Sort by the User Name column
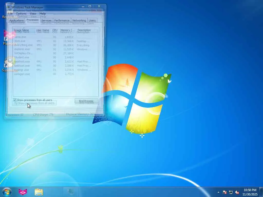263x197 pixels. click(43, 30)
